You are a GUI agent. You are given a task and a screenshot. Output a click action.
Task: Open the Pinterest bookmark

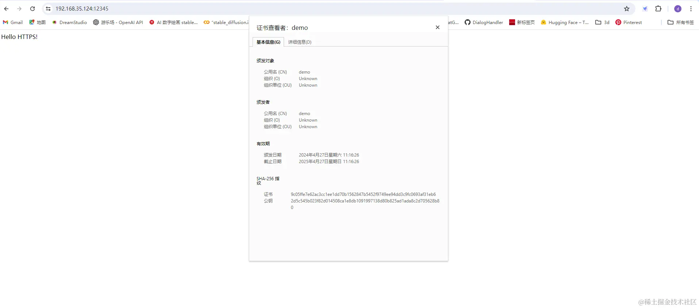click(x=629, y=22)
